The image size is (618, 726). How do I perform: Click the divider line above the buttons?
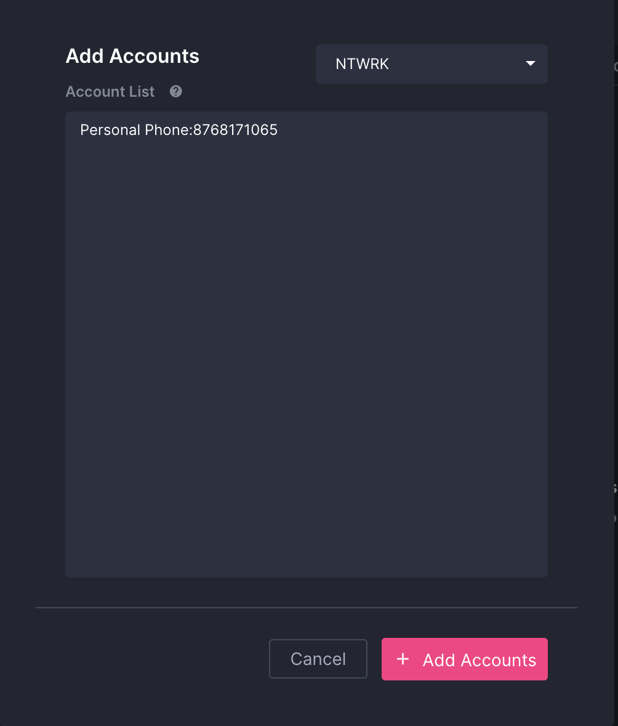[306, 608]
